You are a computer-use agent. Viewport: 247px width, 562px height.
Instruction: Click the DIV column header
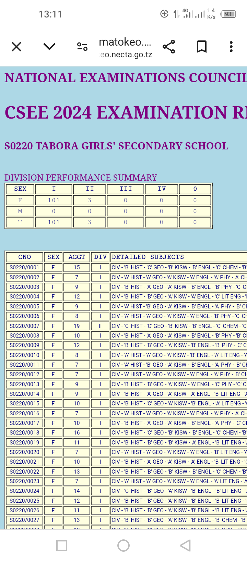(x=101, y=257)
